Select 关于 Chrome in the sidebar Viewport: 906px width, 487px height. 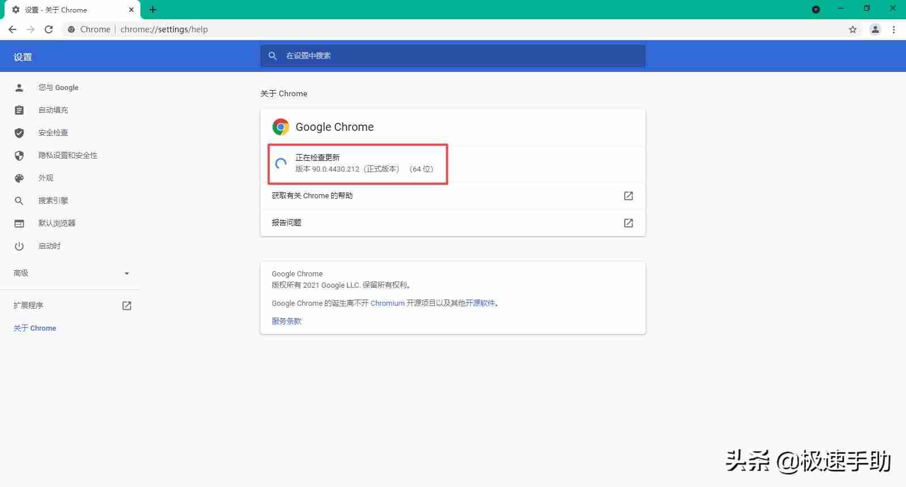(35, 328)
